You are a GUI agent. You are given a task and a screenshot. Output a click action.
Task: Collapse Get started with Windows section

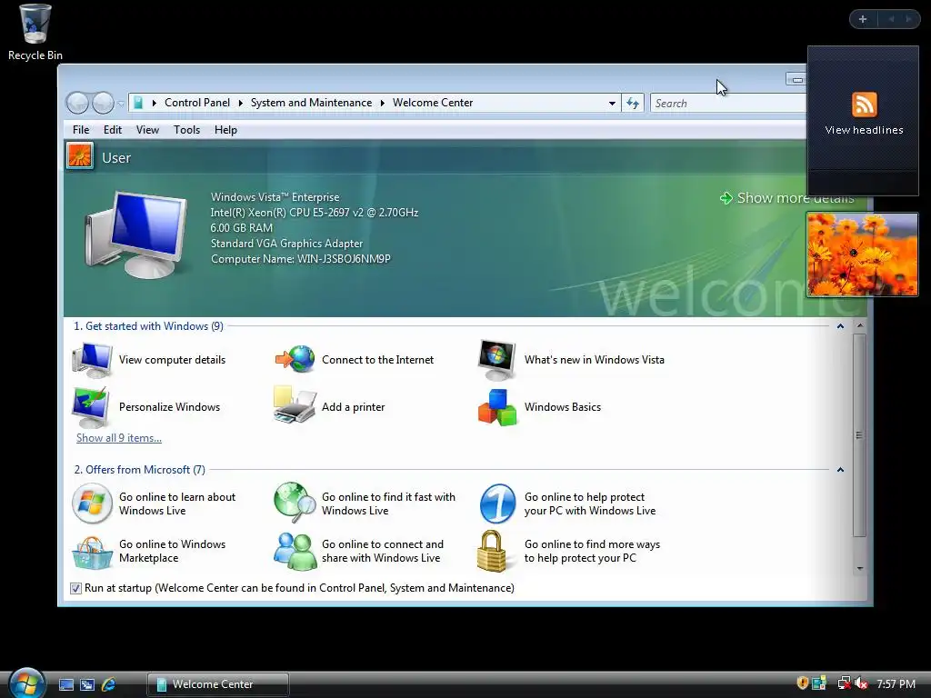840,326
